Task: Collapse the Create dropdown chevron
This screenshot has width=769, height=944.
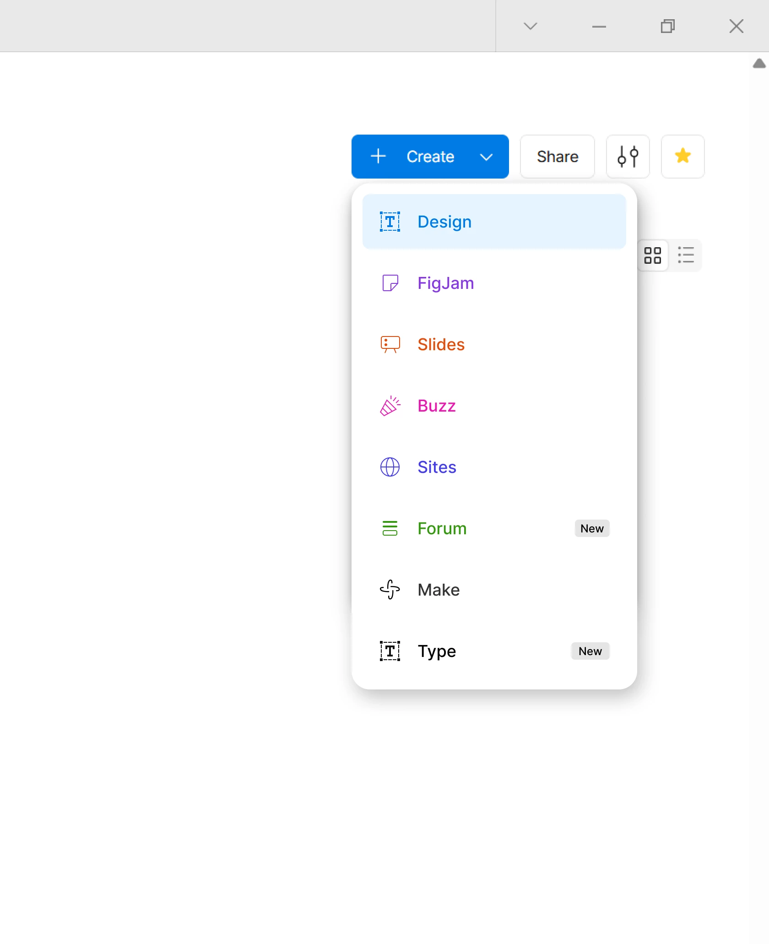Action: [x=486, y=157]
